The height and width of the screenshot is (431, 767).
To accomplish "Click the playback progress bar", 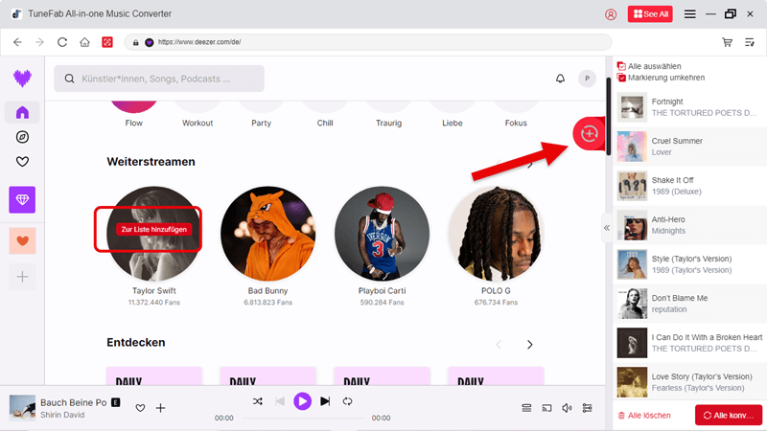I will [302, 419].
